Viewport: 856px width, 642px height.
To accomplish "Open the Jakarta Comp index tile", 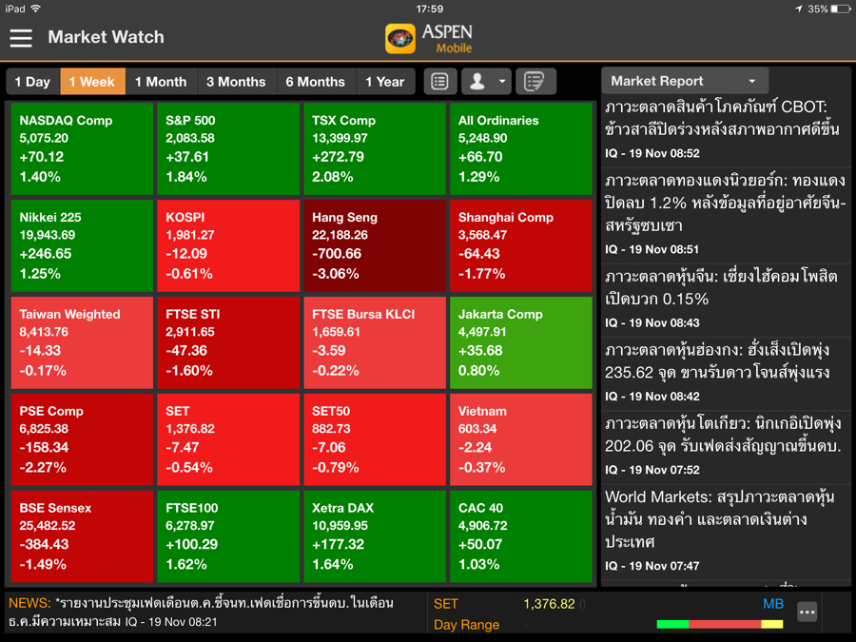I will [521, 342].
